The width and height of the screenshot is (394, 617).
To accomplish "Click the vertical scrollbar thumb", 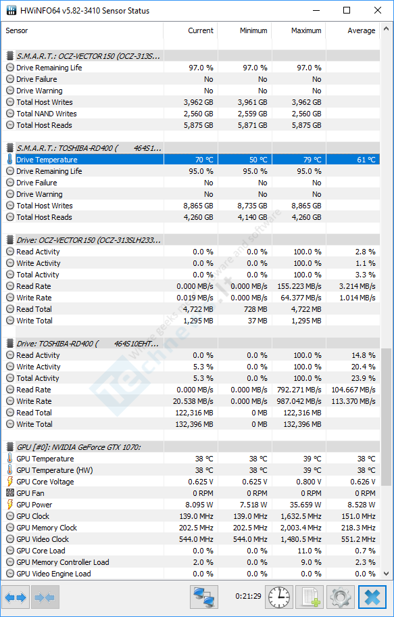I will pos(387,417).
